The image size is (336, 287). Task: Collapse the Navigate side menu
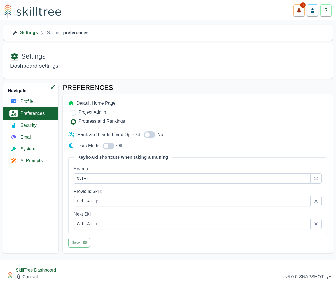[53, 87]
